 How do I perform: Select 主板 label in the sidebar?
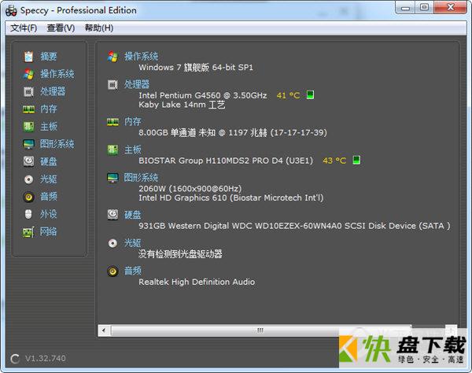coord(49,127)
